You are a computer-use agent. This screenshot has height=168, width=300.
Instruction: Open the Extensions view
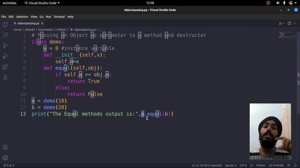pos(5,67)
